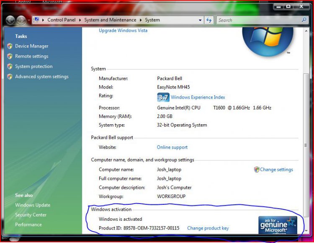Screen dimensions: 314x243
Task: Click the 3.7 Windows Experience rating badge
Action: tap(163, 97)
